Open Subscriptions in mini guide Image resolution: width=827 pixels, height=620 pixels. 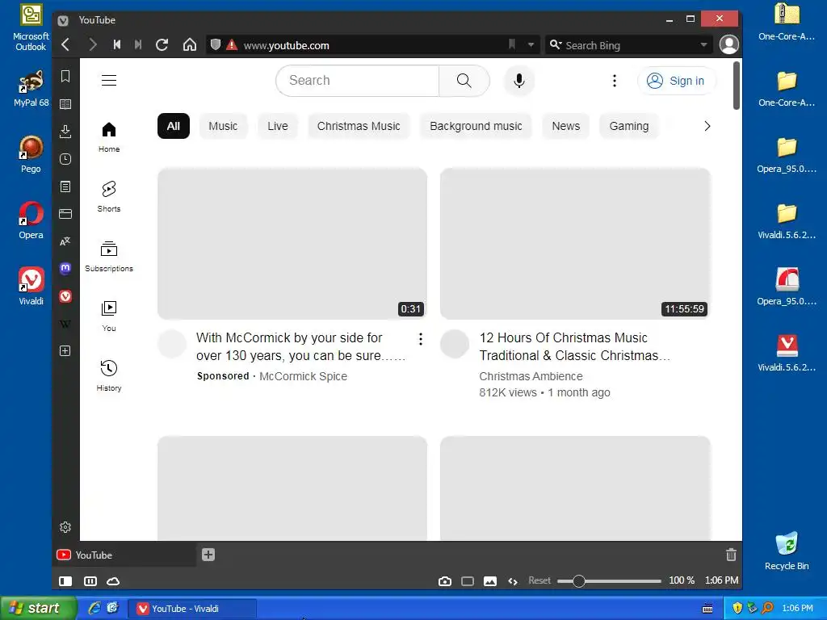[x=109, y=256]
